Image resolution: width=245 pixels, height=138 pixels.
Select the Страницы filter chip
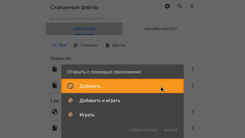point(86,45)
